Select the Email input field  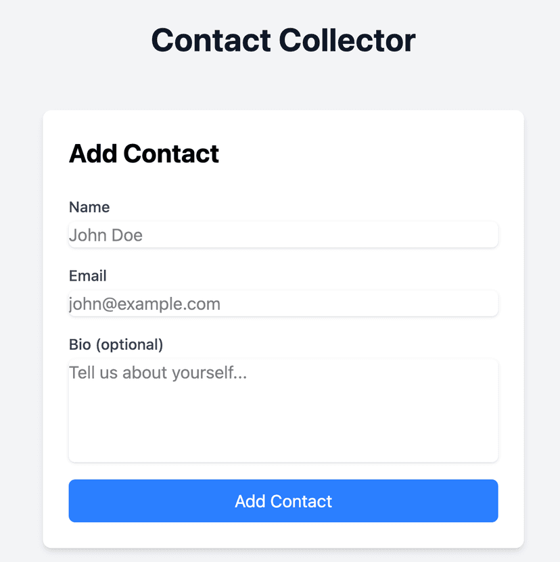point(283,304)
